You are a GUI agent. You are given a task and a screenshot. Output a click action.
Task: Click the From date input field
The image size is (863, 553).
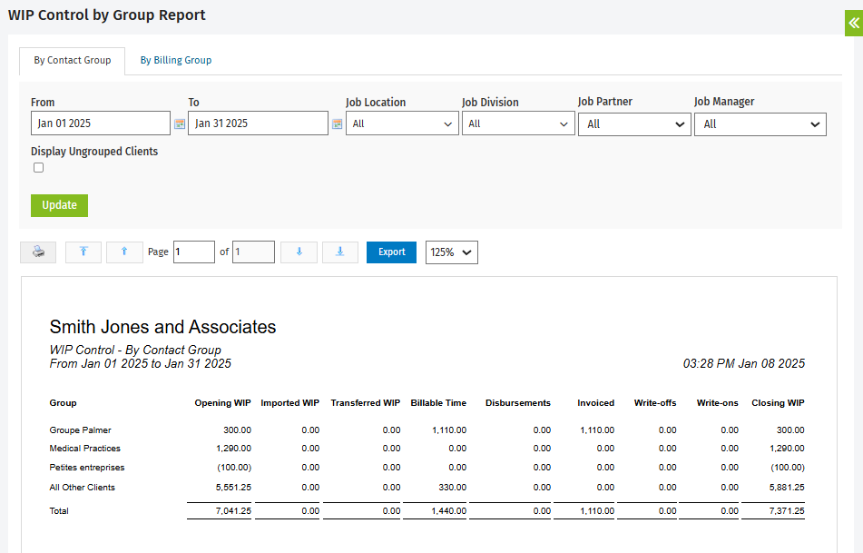pos(101,123)
